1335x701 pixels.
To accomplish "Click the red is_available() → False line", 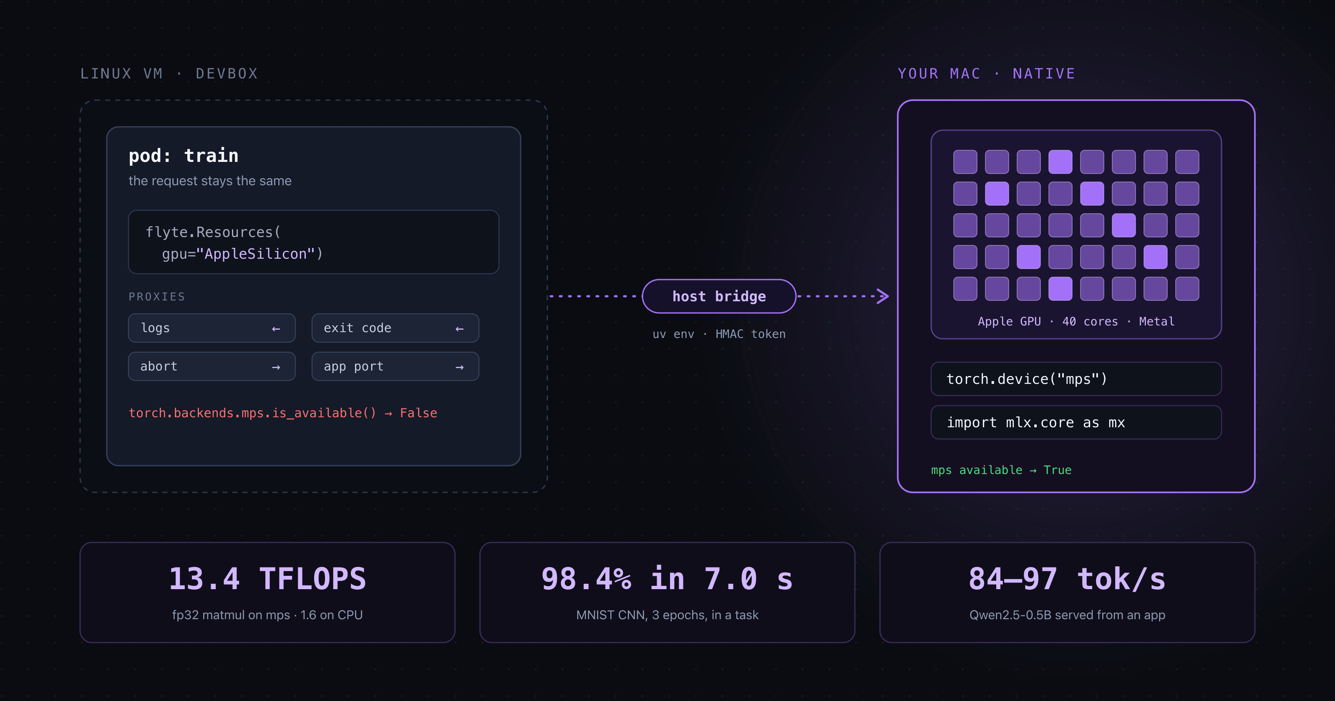I will click(283, 413).
